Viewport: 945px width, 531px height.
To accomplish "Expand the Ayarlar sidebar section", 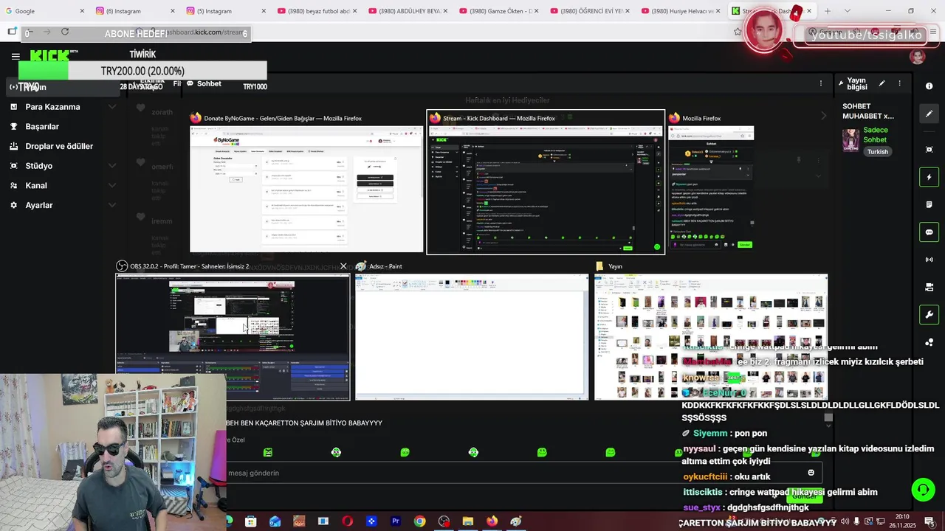I will pos(112,206).
